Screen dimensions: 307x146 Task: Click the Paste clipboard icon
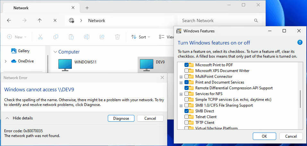pyautogui.click(x=71, y=37)
